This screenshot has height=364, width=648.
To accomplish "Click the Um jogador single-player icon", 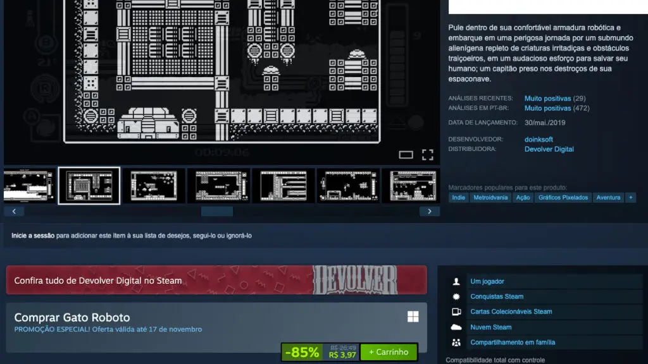I will click(457, 281).
